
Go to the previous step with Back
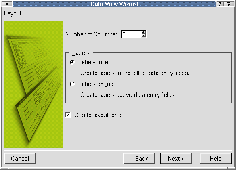[139, 158]
